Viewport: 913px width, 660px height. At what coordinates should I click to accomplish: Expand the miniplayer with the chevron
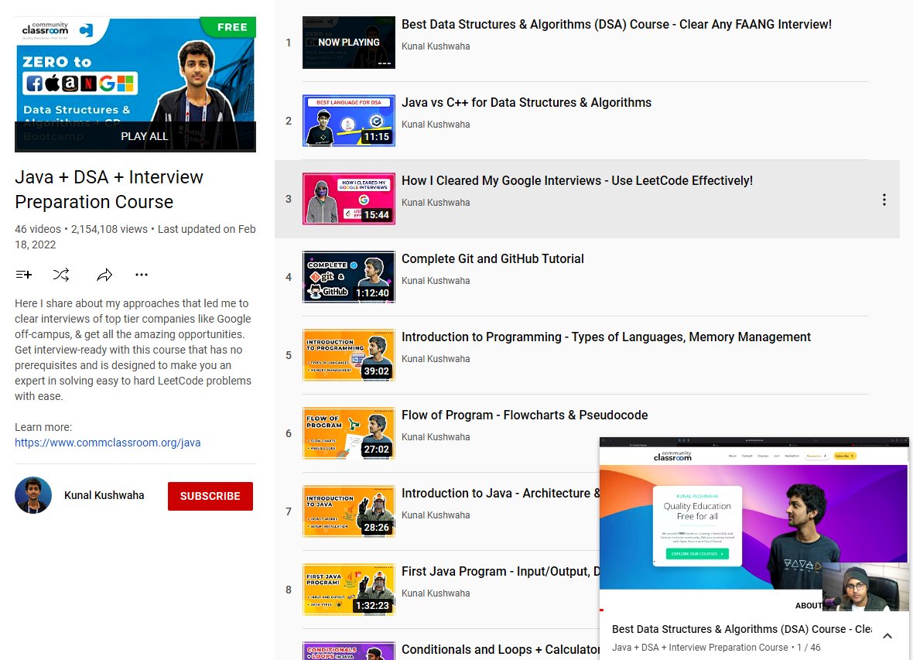(x=887, y=635)
